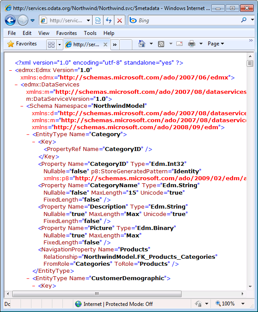Minimize the Internet Explorer window
Image resolution: width=258 pixels, height=312 pixels.
218,8
